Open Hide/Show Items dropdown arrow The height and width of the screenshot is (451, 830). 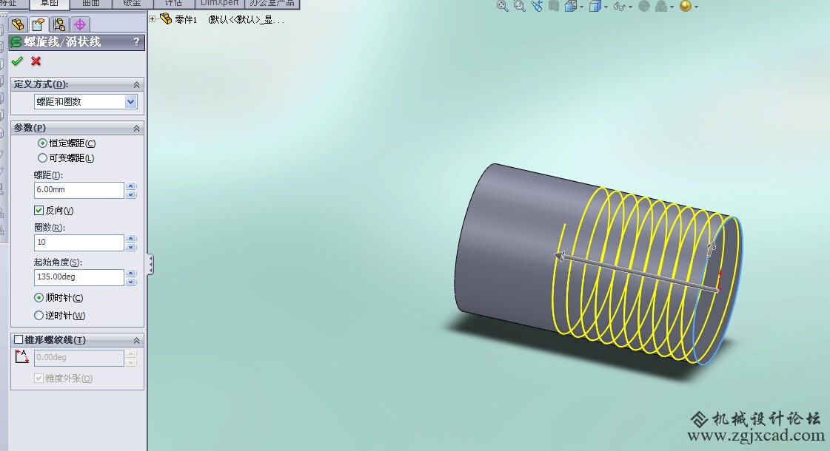click(x=630, y=7)
